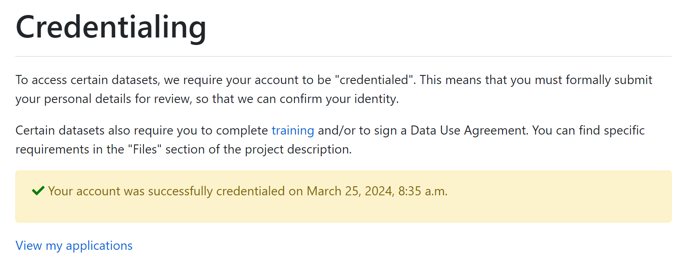Screen dimensions: 678x277
Task: Open the training link
Action: tap(292, 131)
